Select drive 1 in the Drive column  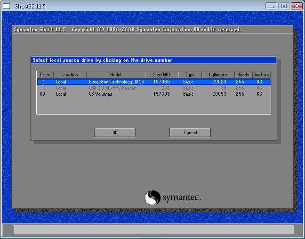(44, 82)
